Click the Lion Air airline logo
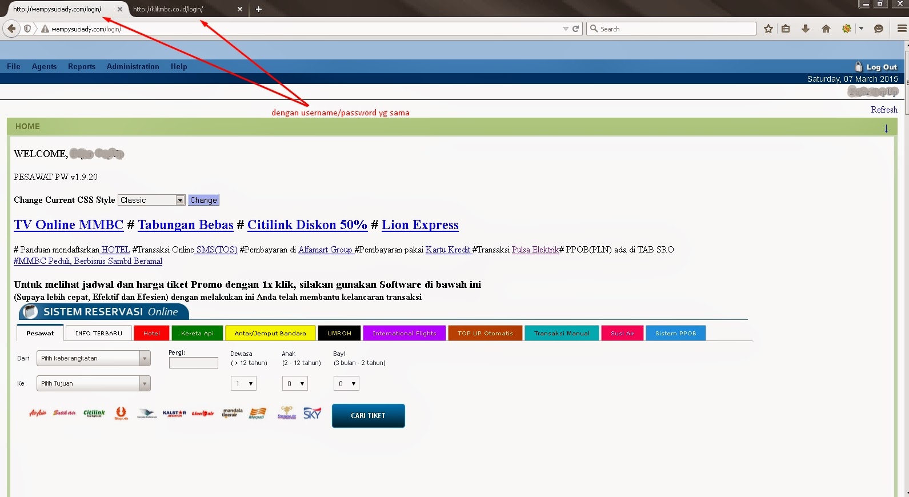This screenshot has width=909, height=497. [203, 413]
